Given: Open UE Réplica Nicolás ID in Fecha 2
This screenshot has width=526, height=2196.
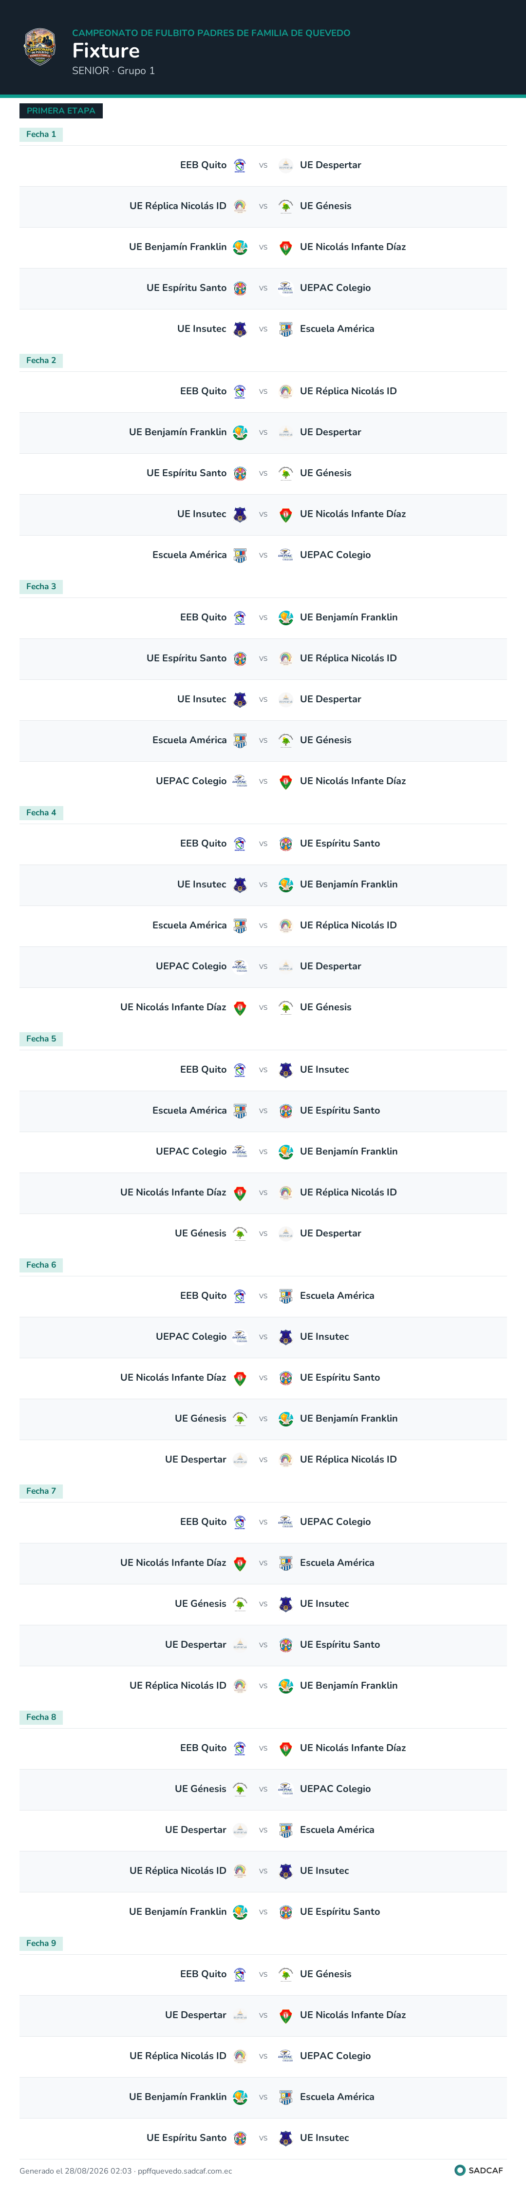Looking at the screenshot, I should coord(348,391).
